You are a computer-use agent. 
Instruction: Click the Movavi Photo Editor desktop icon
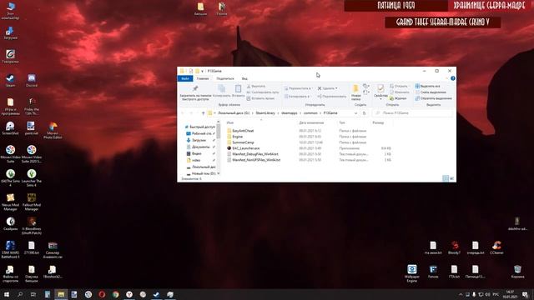point(53,130)
